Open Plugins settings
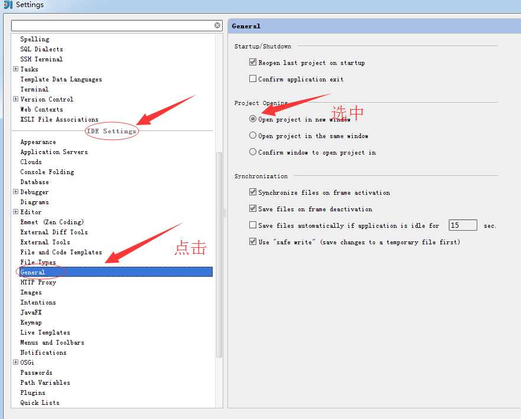The width and height of the screenshot is (521, 419). (33, 392)
